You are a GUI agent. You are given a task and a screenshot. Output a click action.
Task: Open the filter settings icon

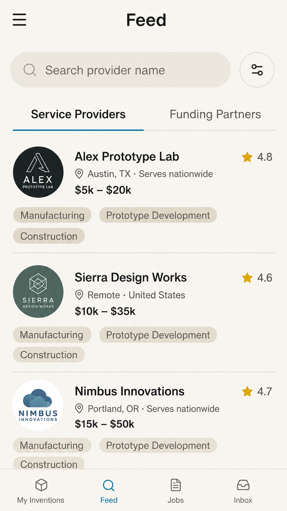(257, 70)
